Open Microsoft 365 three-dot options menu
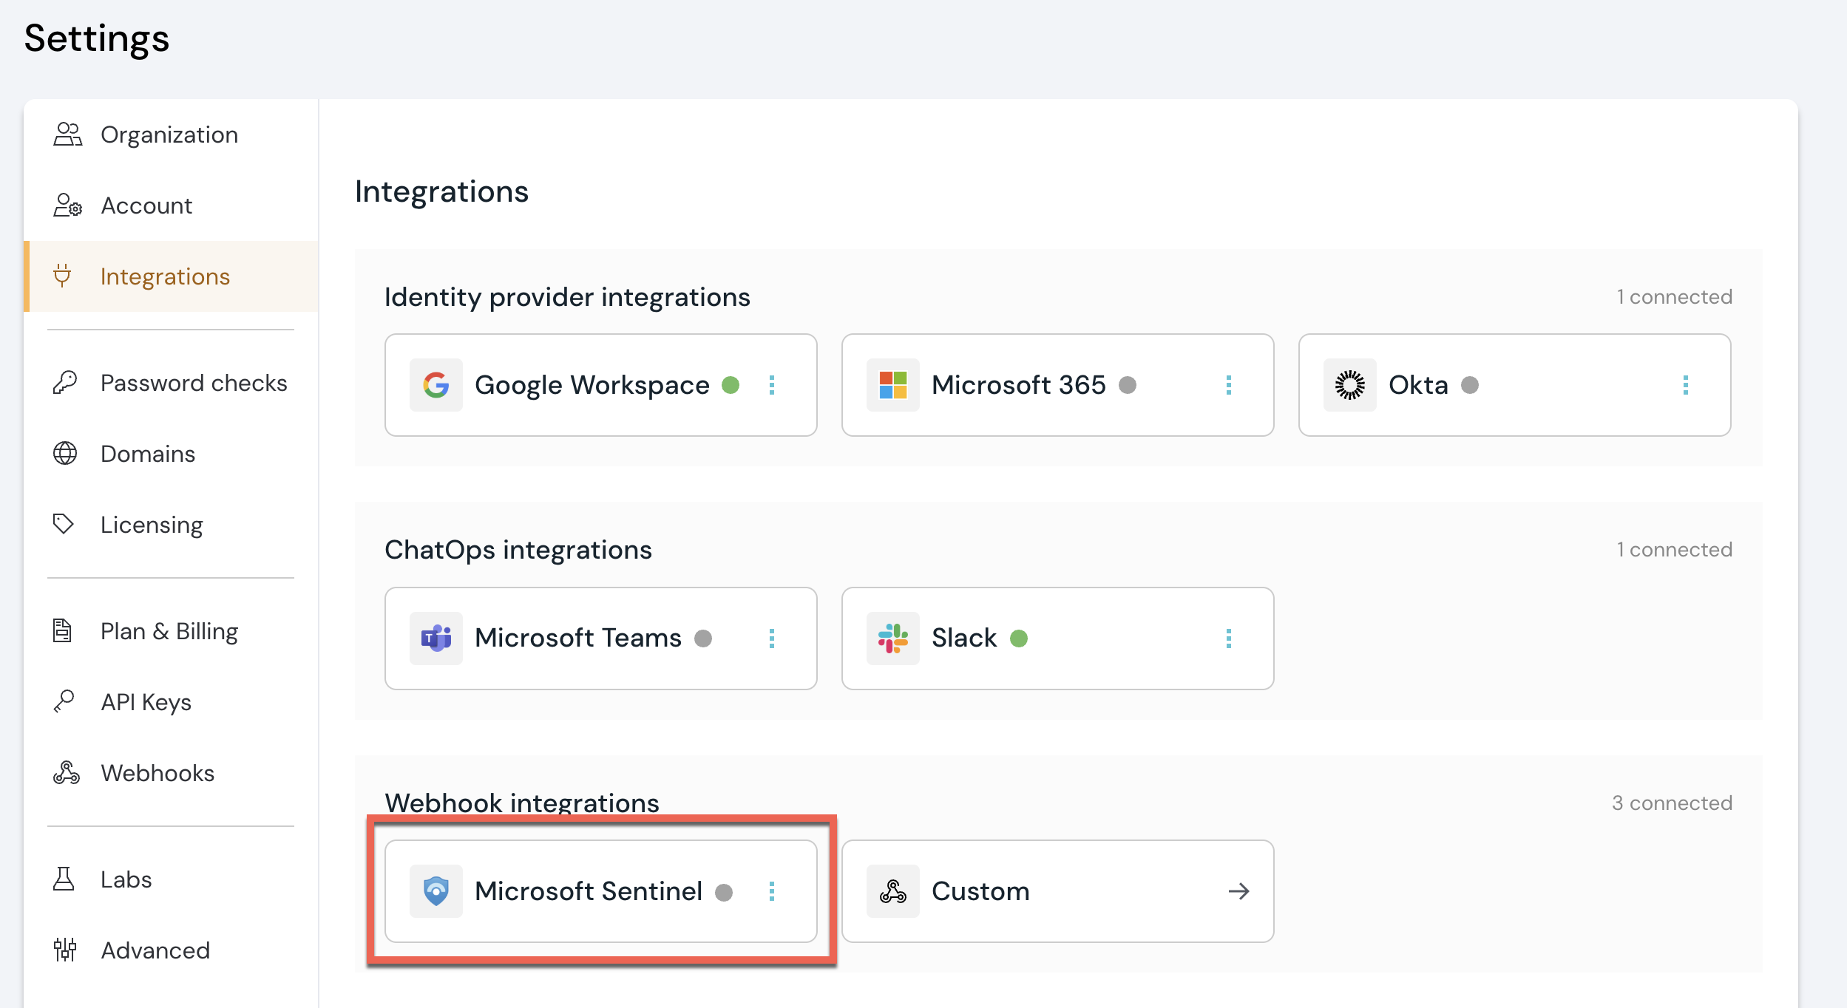Image resolution: width=1847 pixels, height=1008 pixels. click(x=1229, y=385)
